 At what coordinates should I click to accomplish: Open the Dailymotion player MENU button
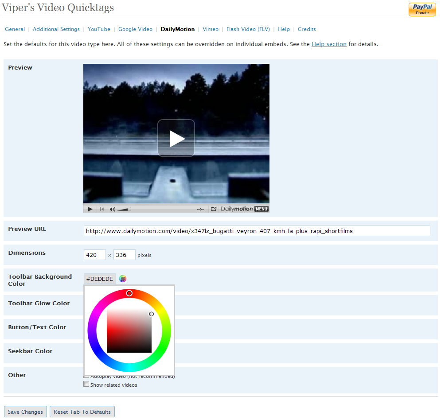click(x=261, y=209)
